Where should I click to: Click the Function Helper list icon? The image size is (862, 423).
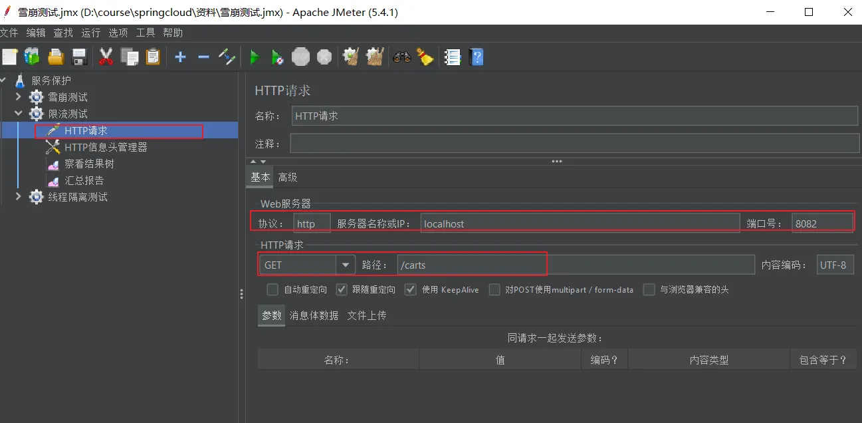(453, 57)
